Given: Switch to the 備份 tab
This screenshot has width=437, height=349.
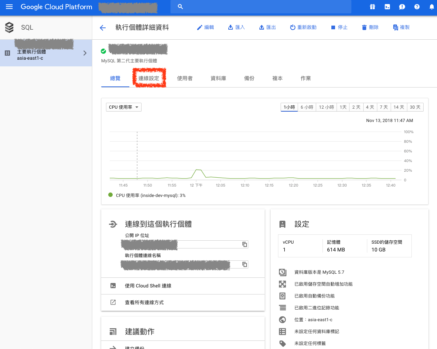Looking at the screenshot, I should pos(249,78).
